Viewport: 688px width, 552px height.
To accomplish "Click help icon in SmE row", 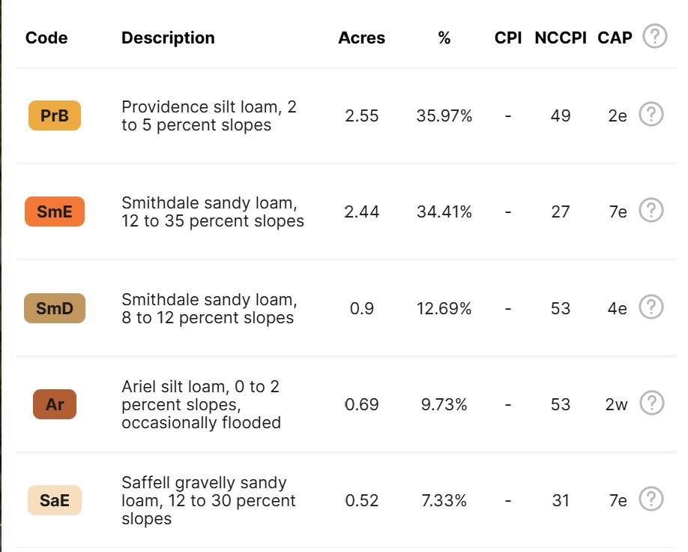I will point(651,210).
